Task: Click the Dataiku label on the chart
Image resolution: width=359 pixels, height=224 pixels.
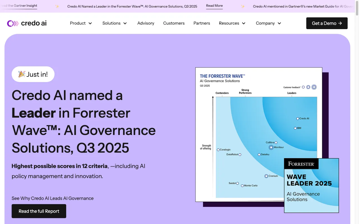Action: click(265, 154)
